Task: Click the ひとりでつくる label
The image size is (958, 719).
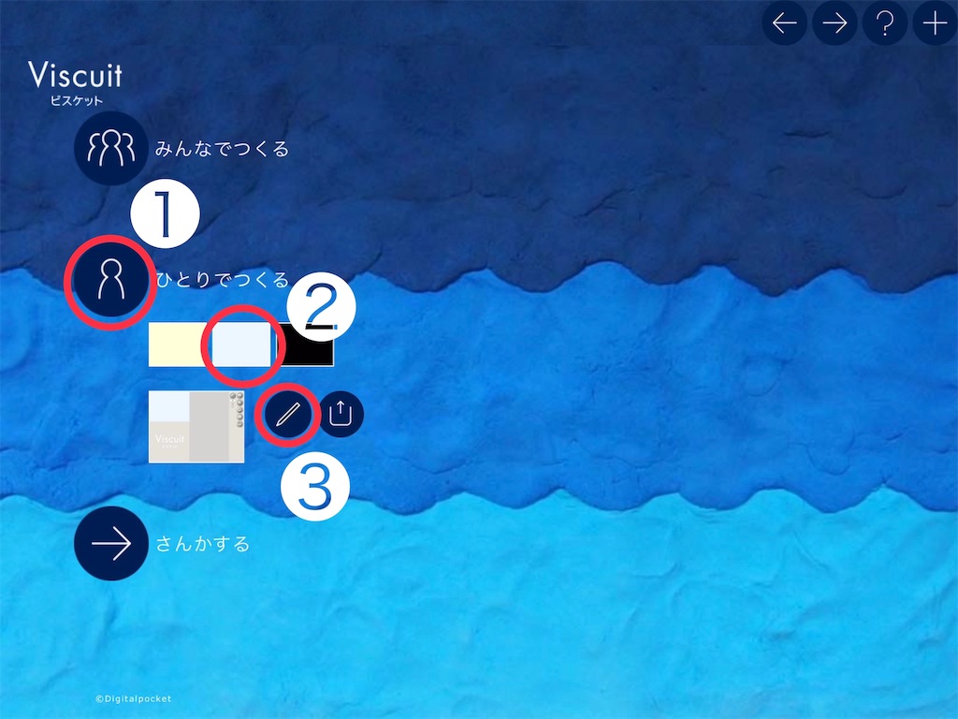Action: coord(222,279)
